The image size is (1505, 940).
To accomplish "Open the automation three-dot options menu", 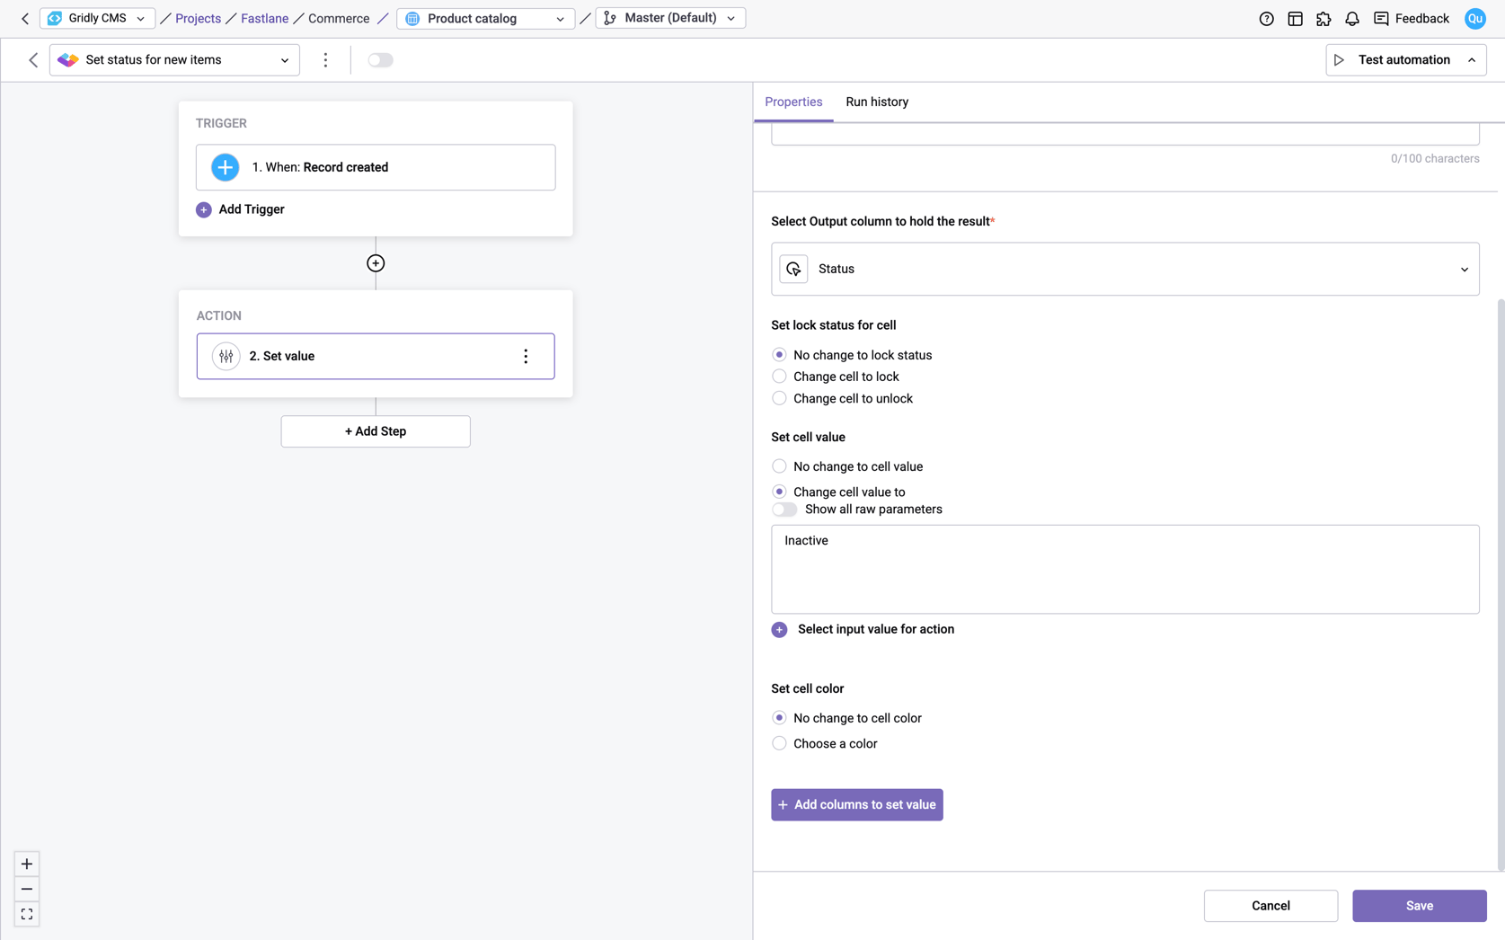I will click(x=325, y=60).
